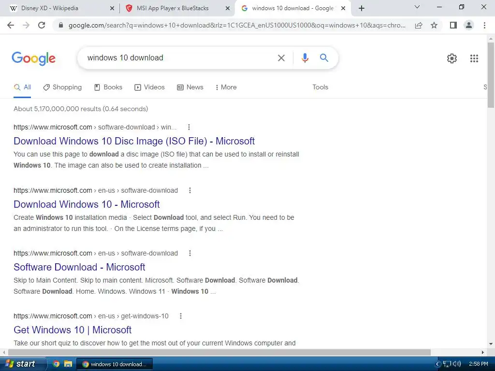Select the Videos results tab
This screenshot has width=495, height=371.
[x=150, y=87]
